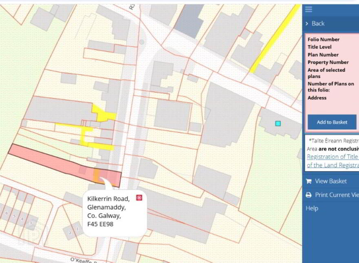The image size is (359, 263).
Task: Open the Help menu item
Action: coord(312,208)
